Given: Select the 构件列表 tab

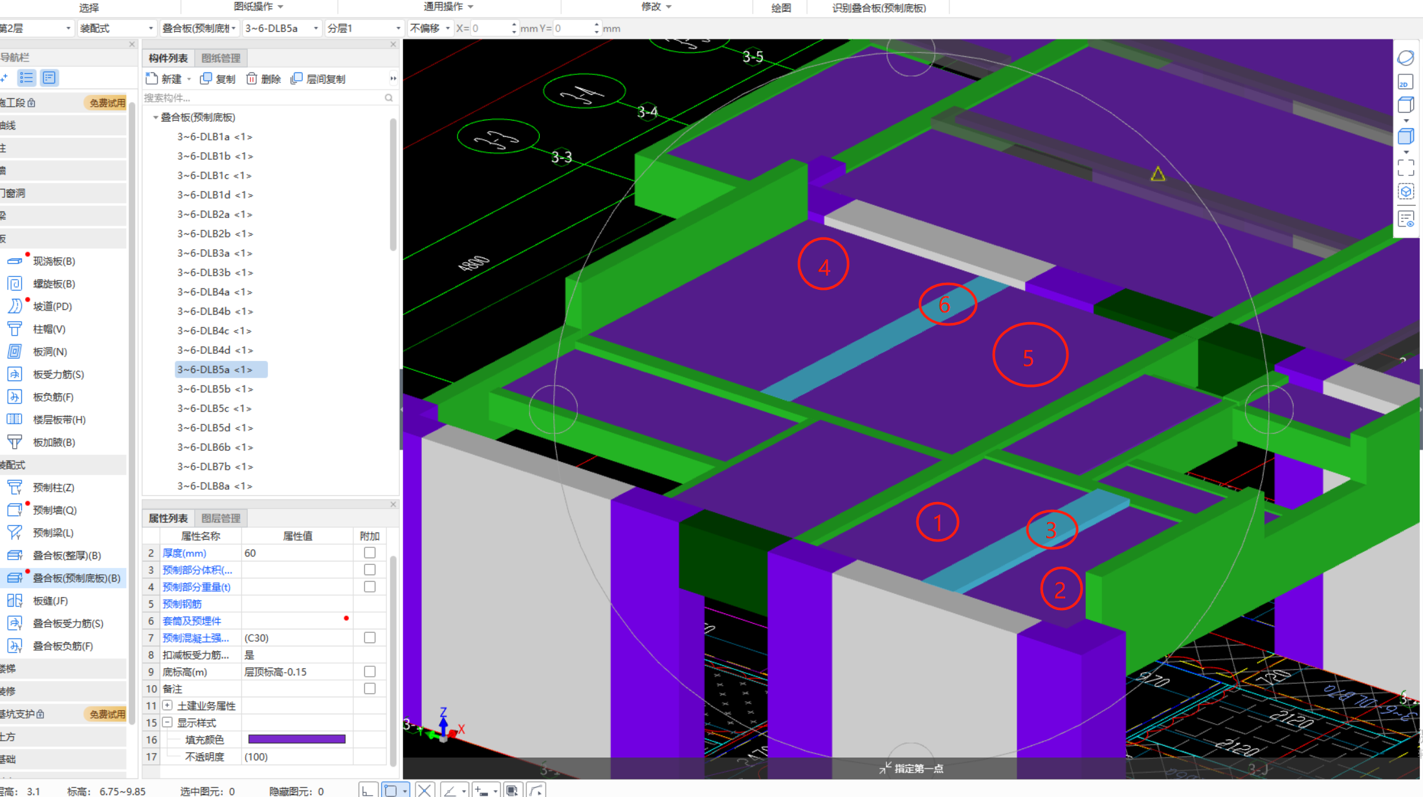Looking at the screenshot, I should 168,58.
